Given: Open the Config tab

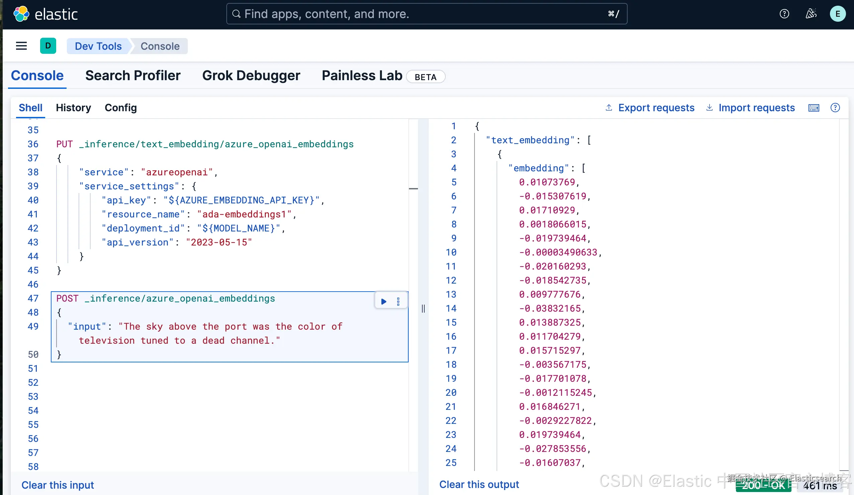Looking at the screenshot, I should (x=121, y=108).
